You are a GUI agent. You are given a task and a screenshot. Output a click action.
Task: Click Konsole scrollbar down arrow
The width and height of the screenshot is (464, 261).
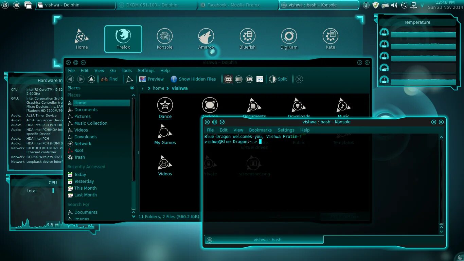(x=442, y=231)
